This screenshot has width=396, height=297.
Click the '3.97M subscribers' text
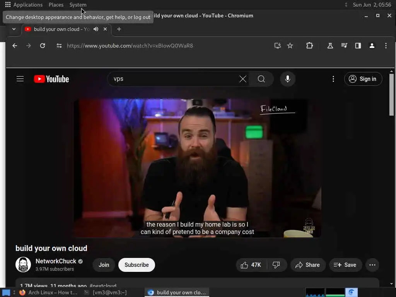[55, 269]
